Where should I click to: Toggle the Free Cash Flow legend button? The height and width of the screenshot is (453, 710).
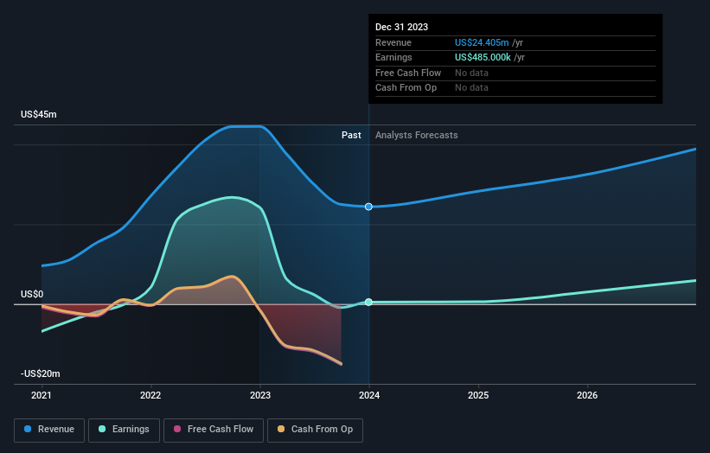coord(214,430)
